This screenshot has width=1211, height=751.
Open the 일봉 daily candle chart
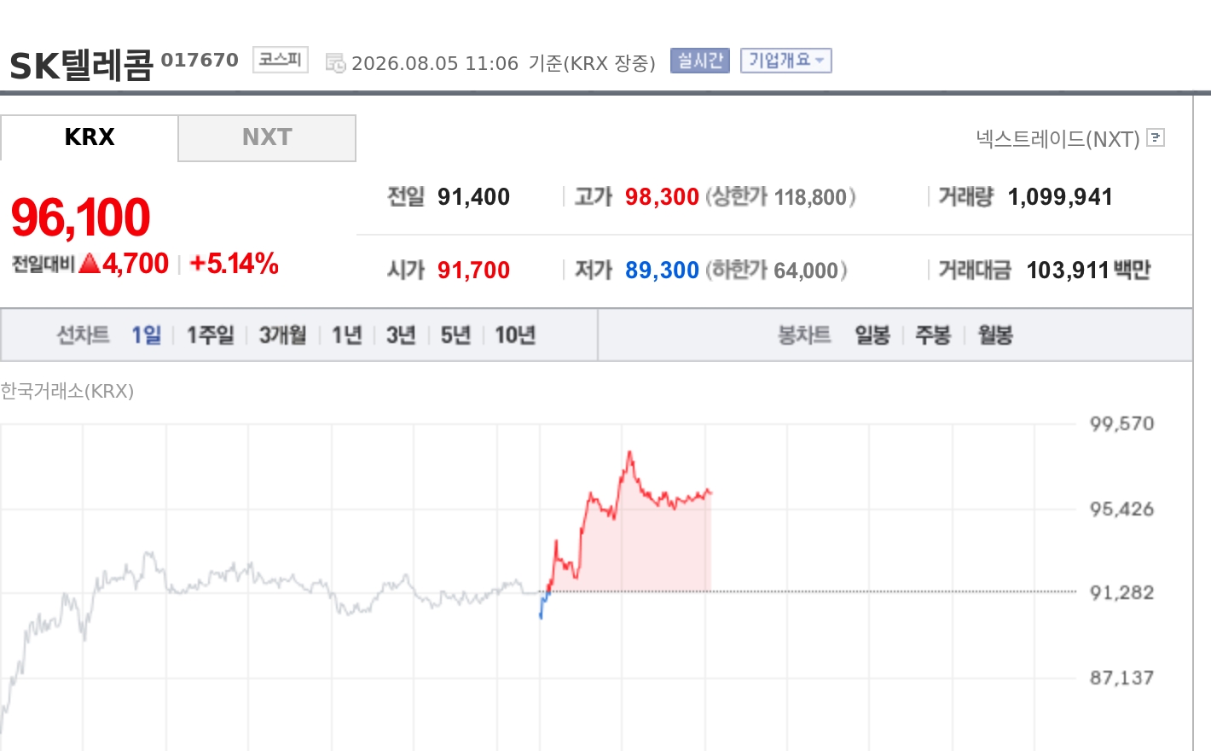[872, 335]
